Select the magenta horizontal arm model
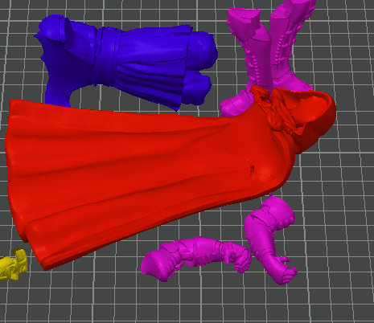The width and height of the screenshot is (374, 323). tap(195, 259)
